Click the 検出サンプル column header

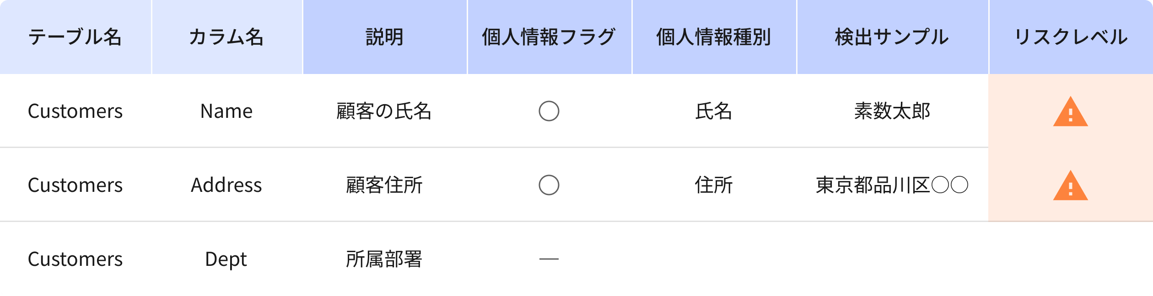point(892,37)
